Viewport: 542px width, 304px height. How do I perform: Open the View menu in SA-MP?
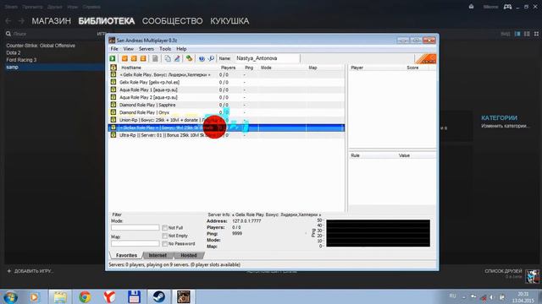[128, 49]
